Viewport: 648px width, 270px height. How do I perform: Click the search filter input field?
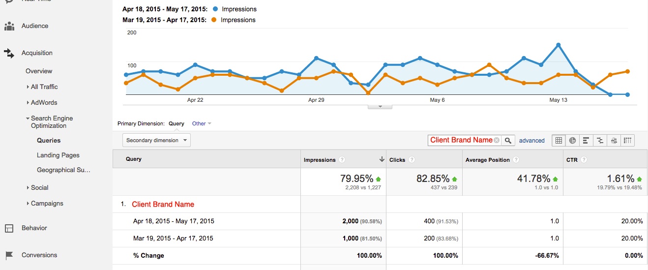pos(461,140)
